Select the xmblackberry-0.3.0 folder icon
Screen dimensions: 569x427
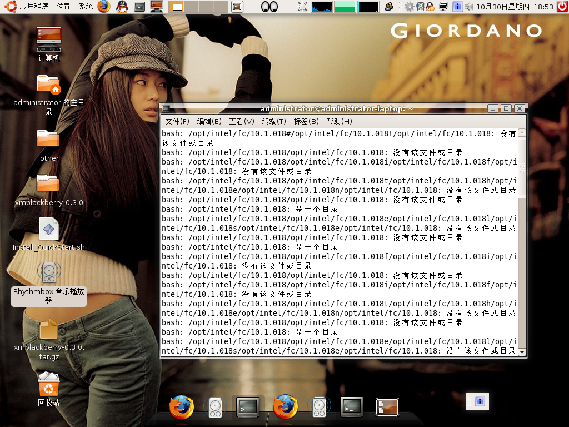coord(49,191)
